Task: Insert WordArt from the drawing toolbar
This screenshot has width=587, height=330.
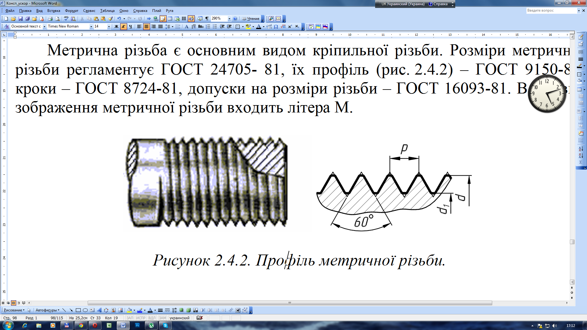Action: (x=99, y=310)
